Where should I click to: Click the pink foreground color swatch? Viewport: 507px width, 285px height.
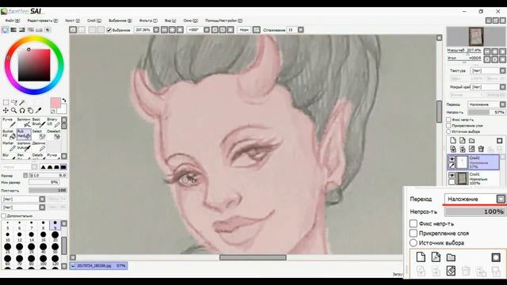55,103
